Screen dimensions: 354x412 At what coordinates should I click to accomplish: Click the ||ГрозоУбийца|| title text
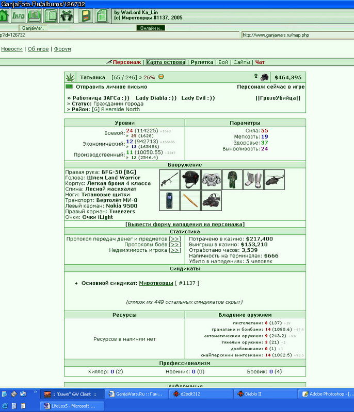coord(278,98)
